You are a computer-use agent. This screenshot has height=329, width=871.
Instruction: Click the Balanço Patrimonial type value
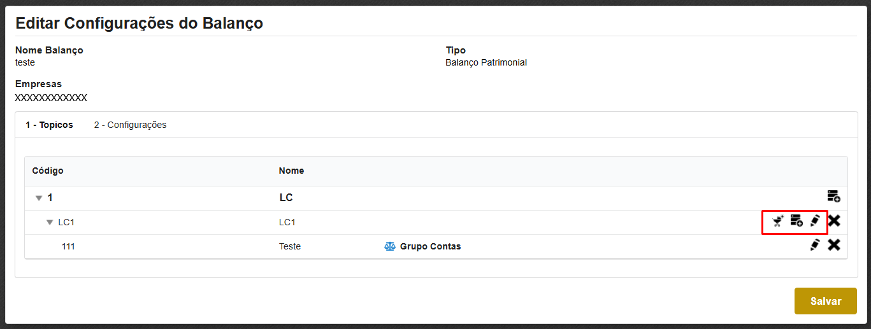pos(486,62)
